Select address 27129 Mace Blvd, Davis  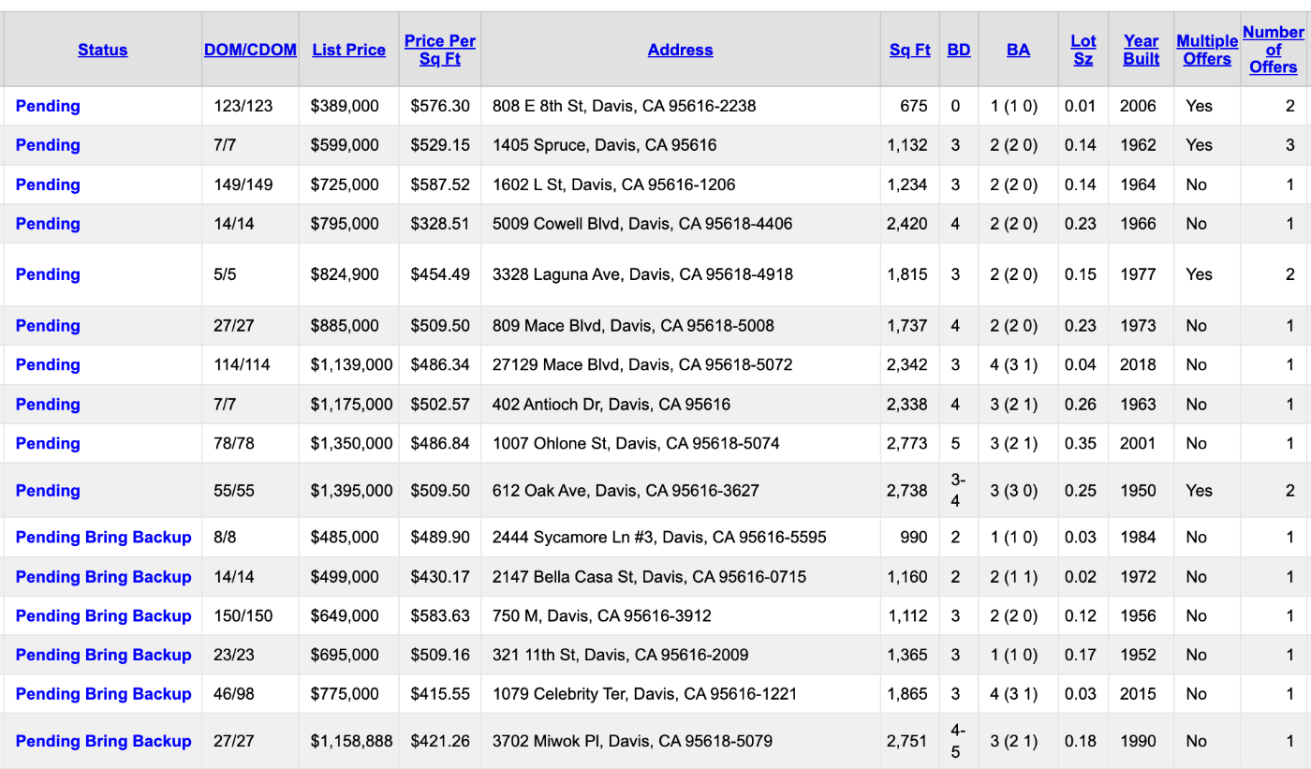click(642, 365)
